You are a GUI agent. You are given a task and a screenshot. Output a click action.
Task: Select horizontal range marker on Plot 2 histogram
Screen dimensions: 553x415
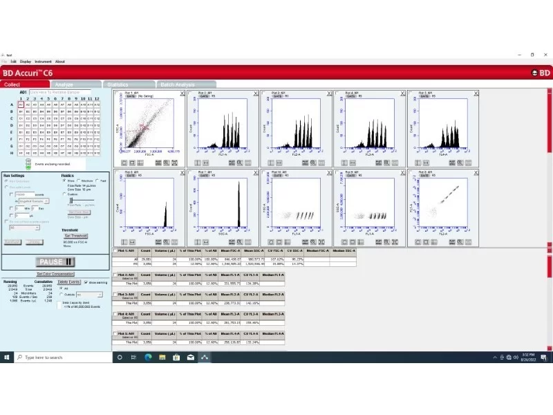point(206,163)
